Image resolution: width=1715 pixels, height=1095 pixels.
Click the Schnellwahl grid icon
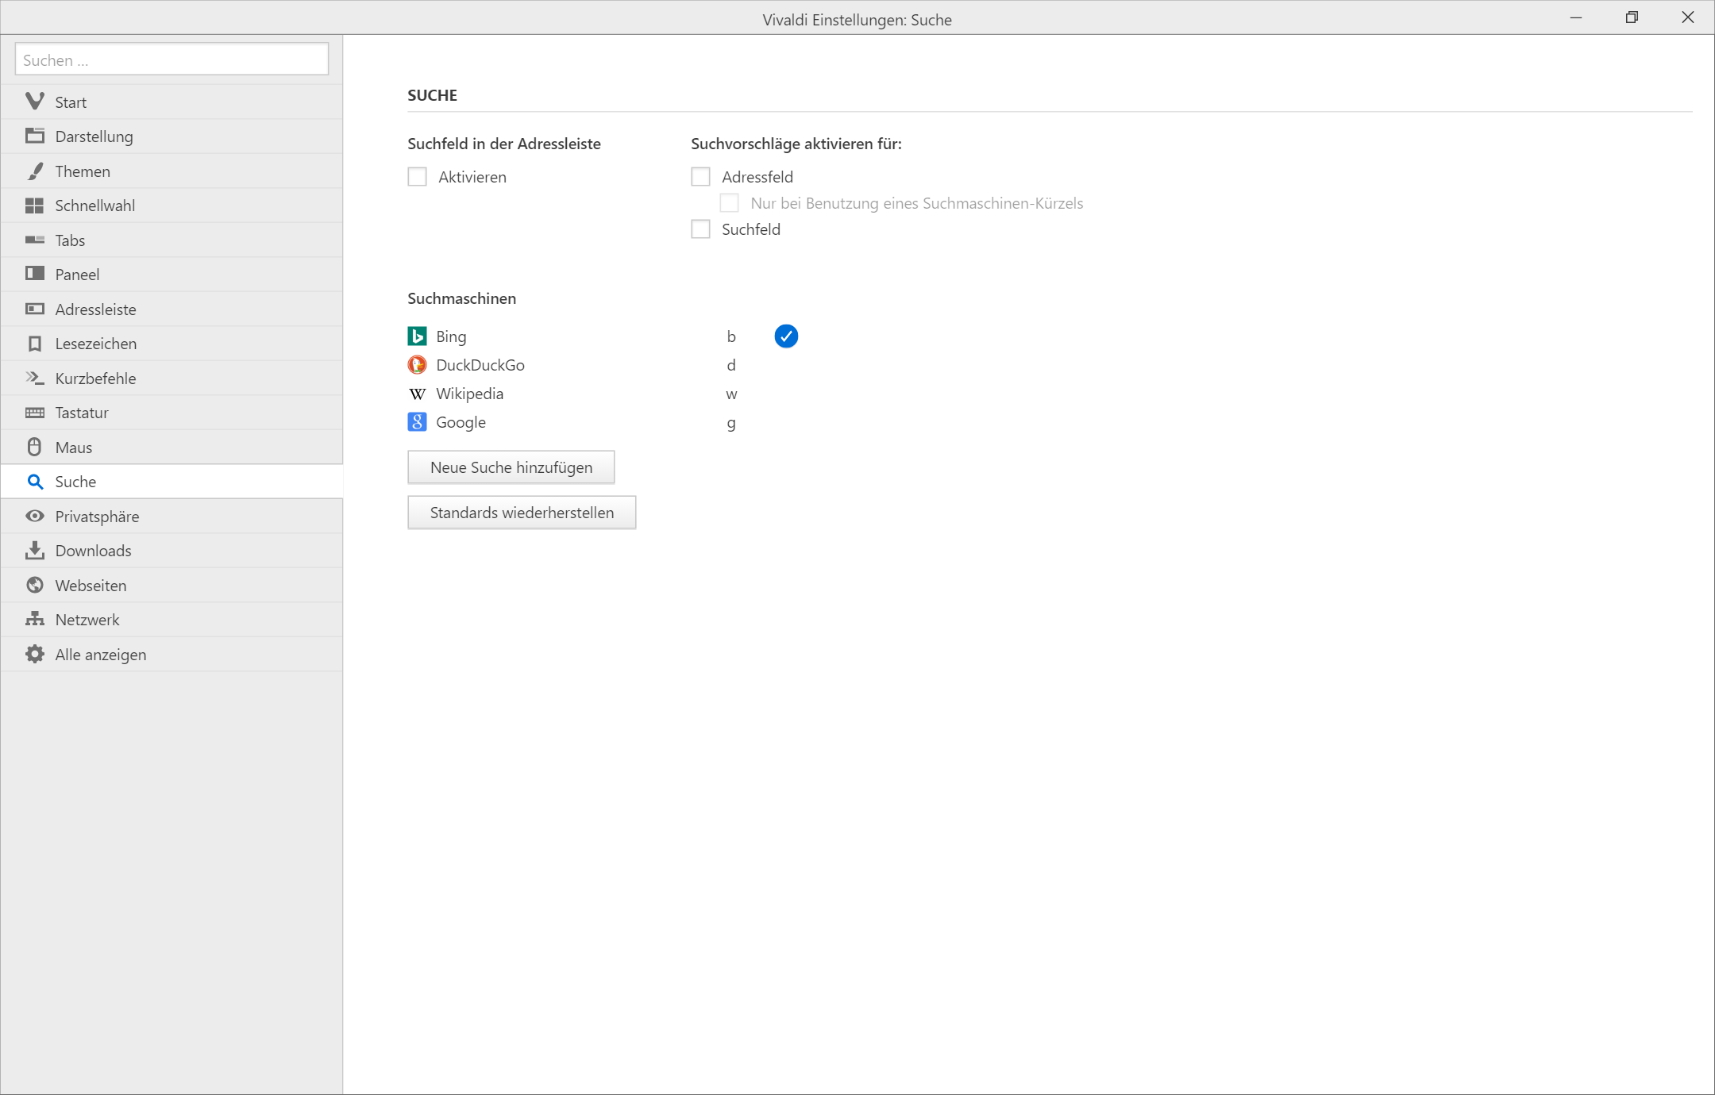tap(34, 206)
